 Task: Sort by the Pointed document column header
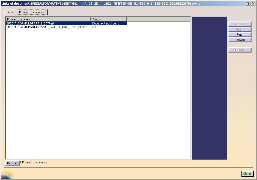pyautogui.click(x=48, y=19)
